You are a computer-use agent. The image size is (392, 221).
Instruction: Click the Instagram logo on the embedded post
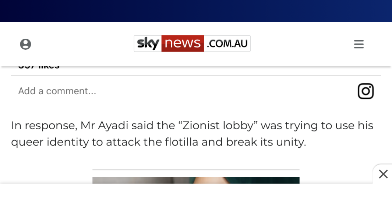click(365, 91)
